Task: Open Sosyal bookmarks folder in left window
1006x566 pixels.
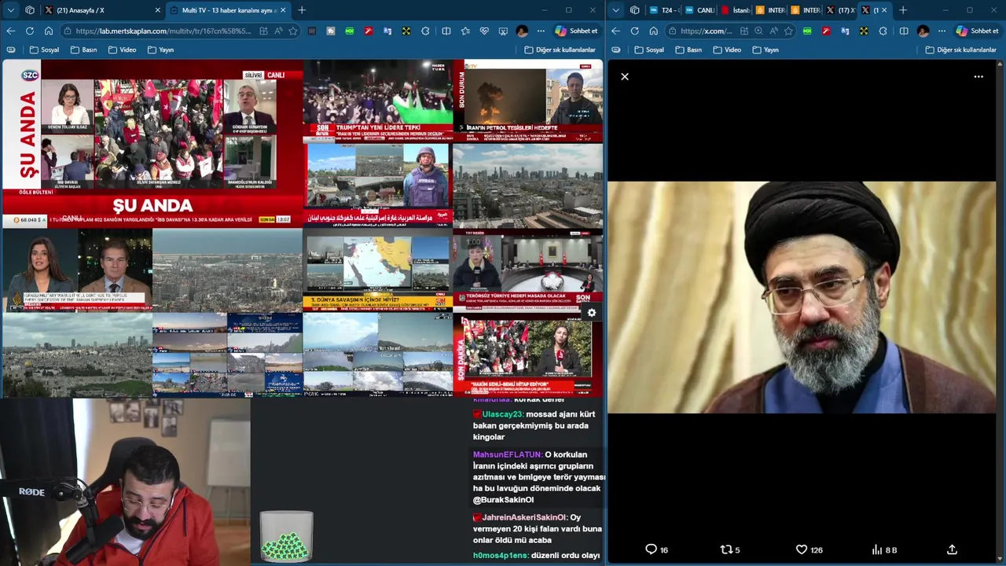Action: click(44, 50)
